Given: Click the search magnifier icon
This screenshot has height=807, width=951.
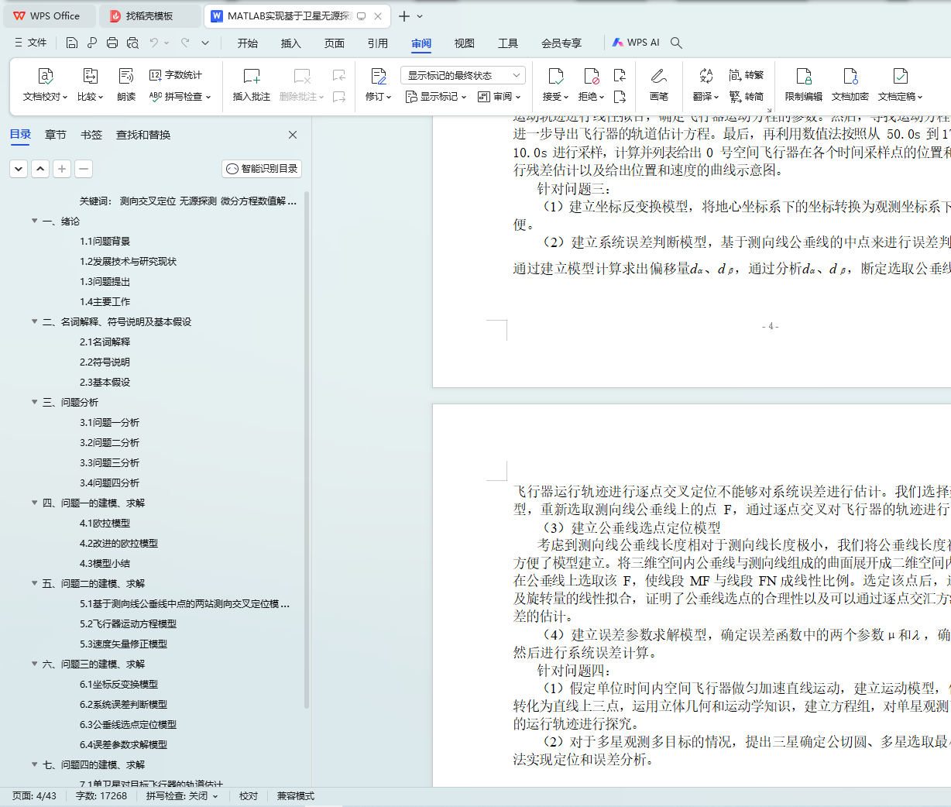Looking at the screenshot, I should 676,43.
